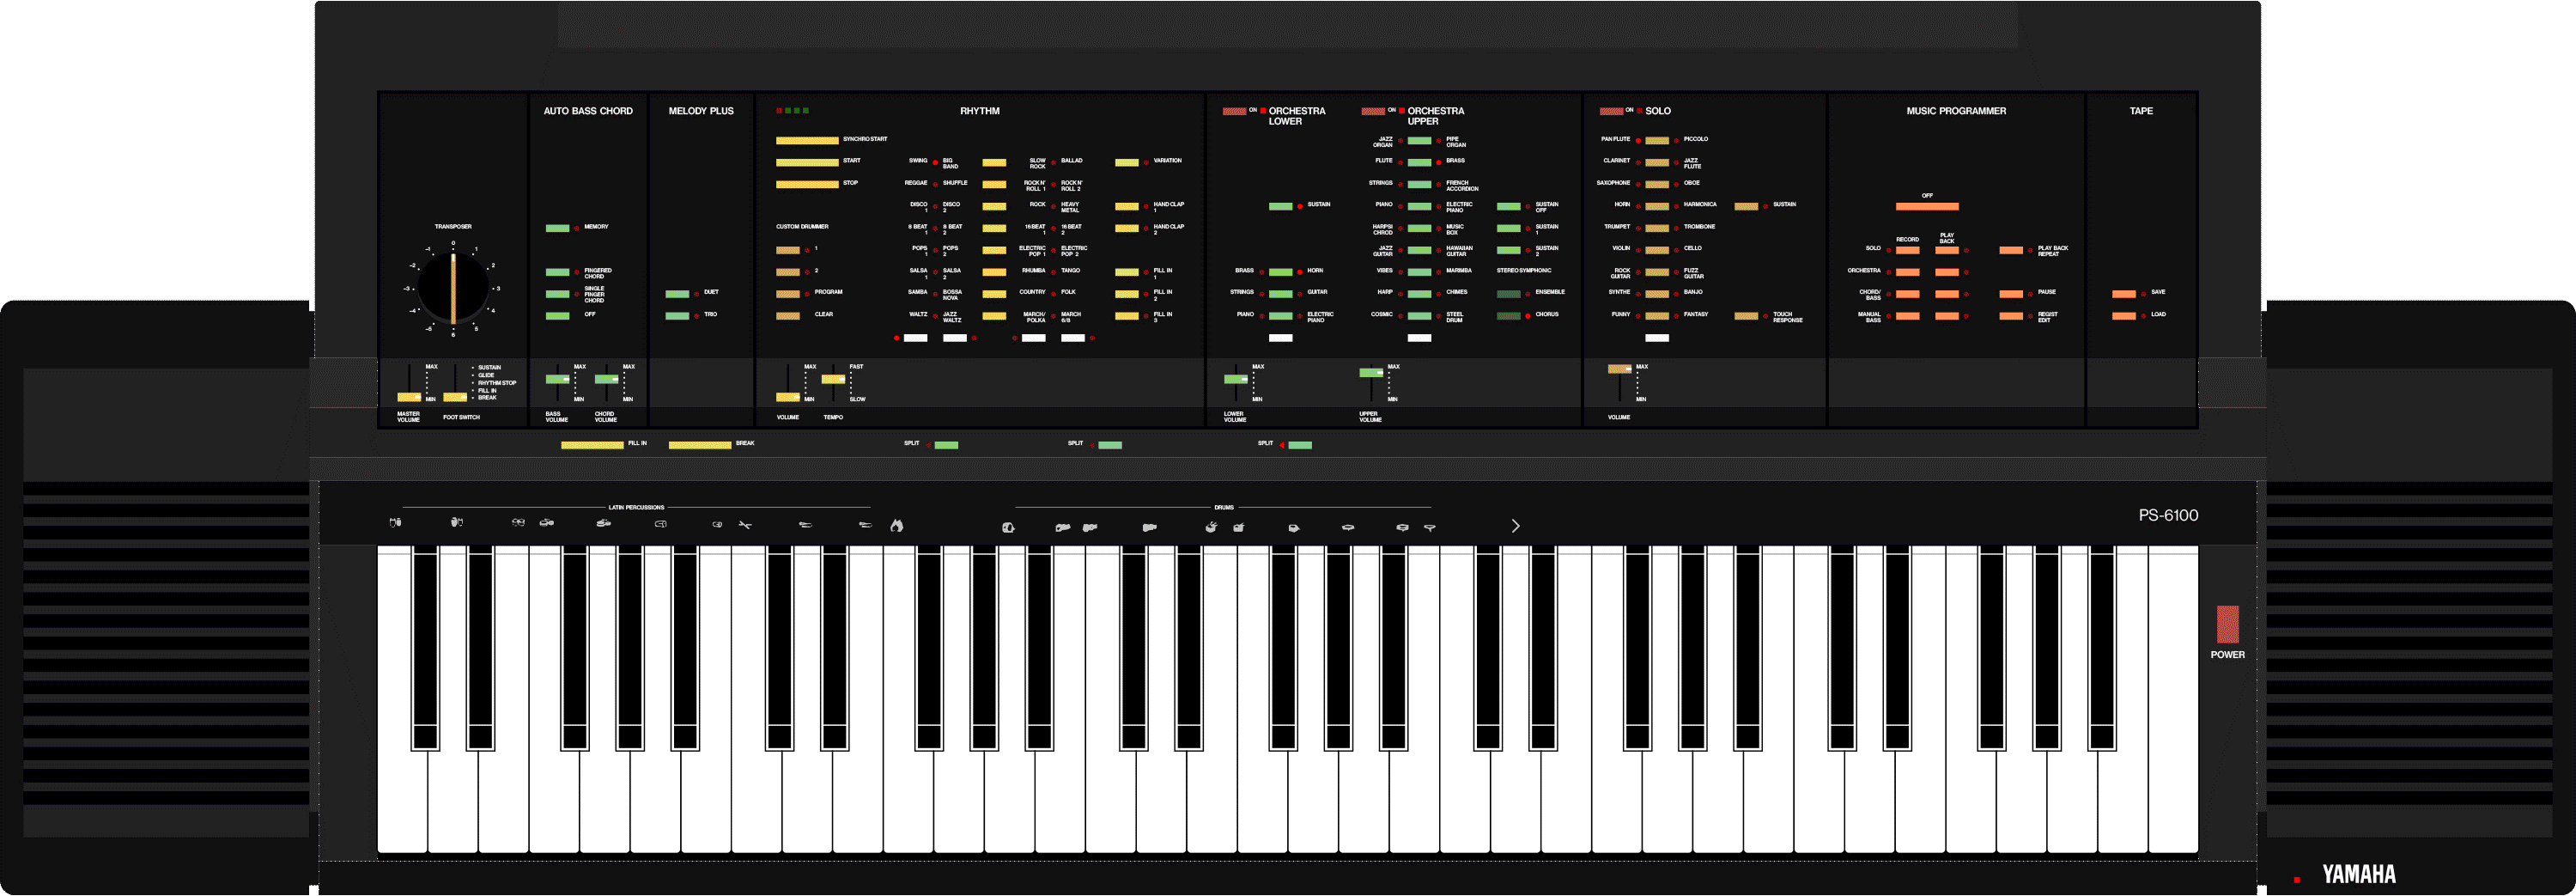
Task: Toggle Auto Bass Chord Memory button
Action: [557, 228]
